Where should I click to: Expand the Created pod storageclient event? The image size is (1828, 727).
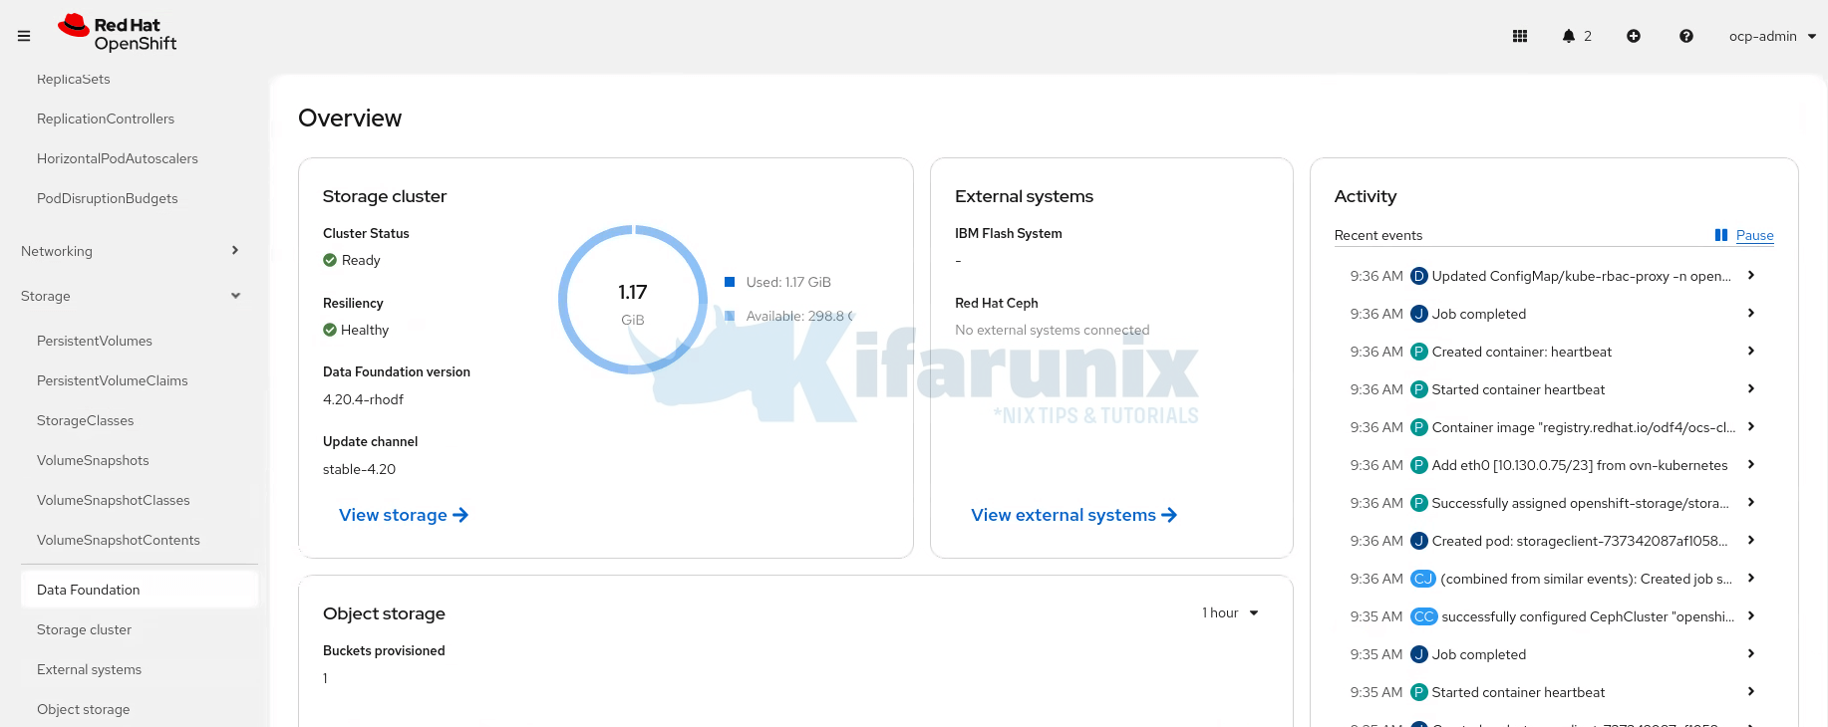click(1751, 541)
